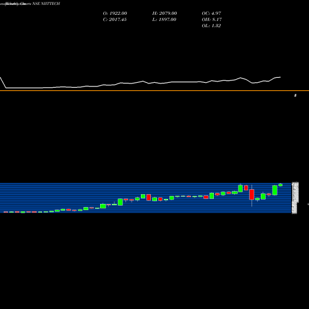The height and width of the screenshot is (309, 309).
Task: Select the low value L: 1897.00
Action: [164, 20]
